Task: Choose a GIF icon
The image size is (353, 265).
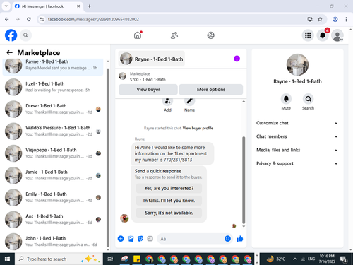Action: 150,239
